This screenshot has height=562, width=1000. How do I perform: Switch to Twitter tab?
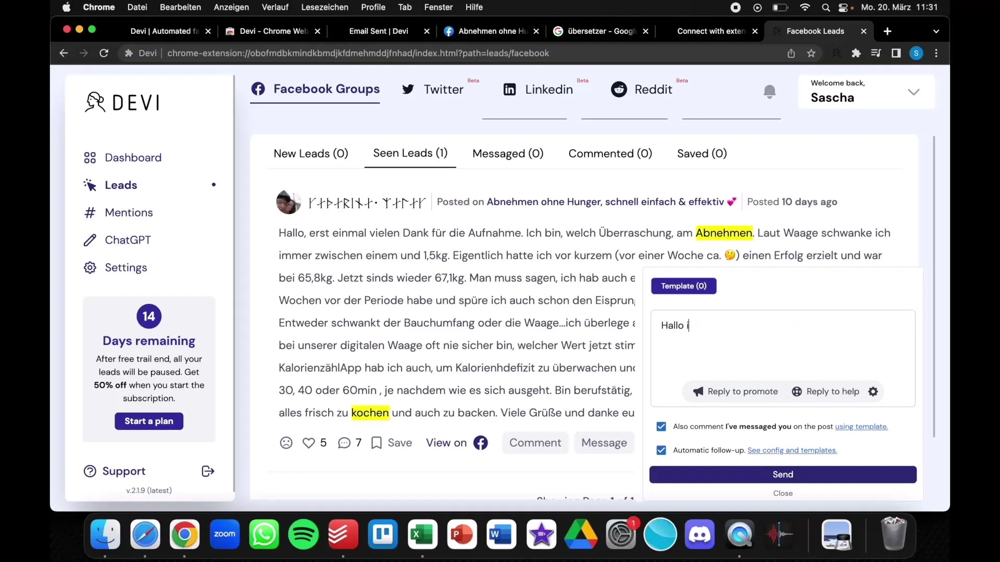tap(433, 90)
